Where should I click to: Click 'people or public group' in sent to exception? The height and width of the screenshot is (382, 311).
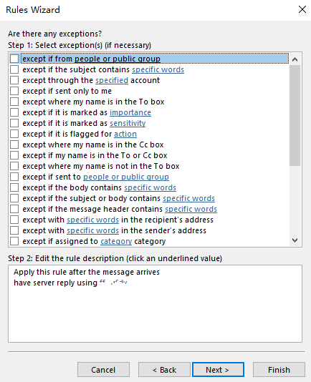tap(126, 177)
